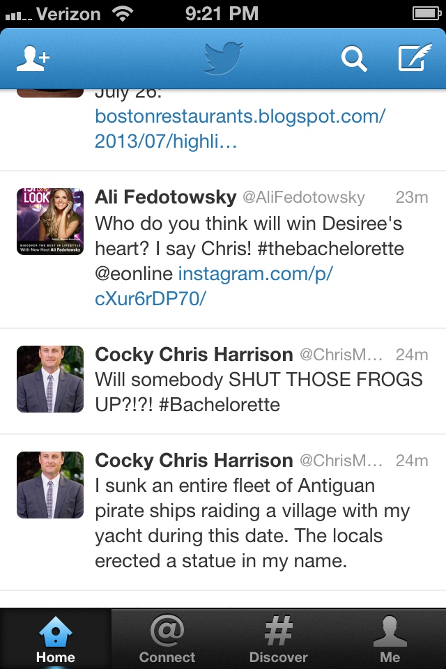This screenshot has height=669, width=446.
Task: Click the Twitter bird logo
Action: (224, 58)
